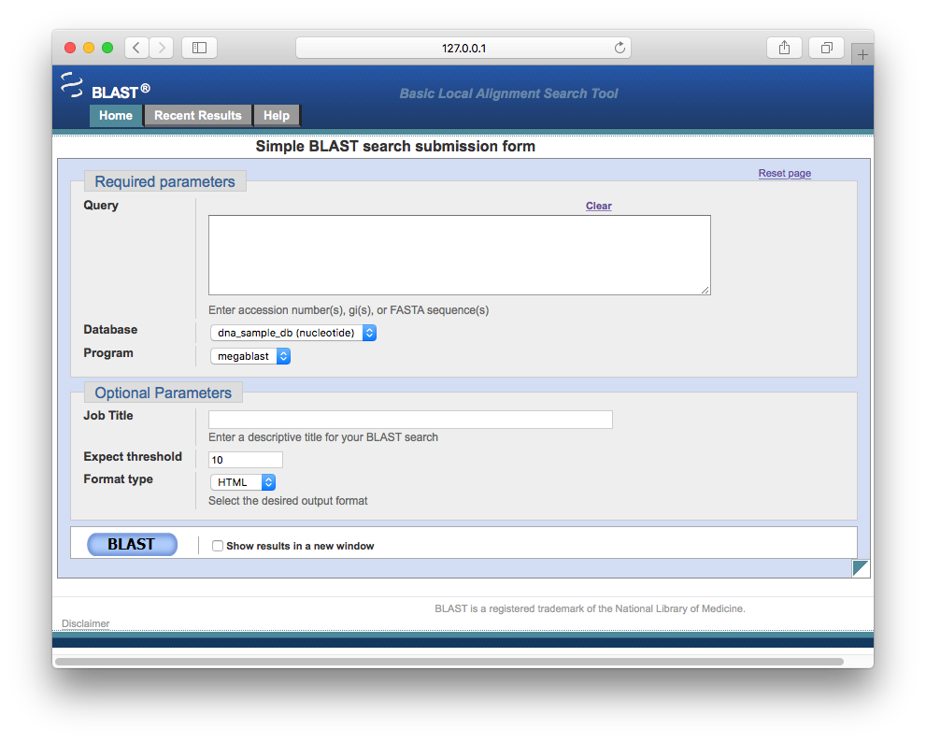
Task: Zoom the Safari window with the green button
Action: 107,48
